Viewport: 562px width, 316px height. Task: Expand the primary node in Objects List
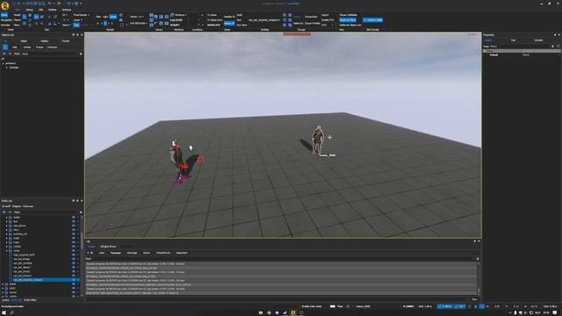pos(4,63)
